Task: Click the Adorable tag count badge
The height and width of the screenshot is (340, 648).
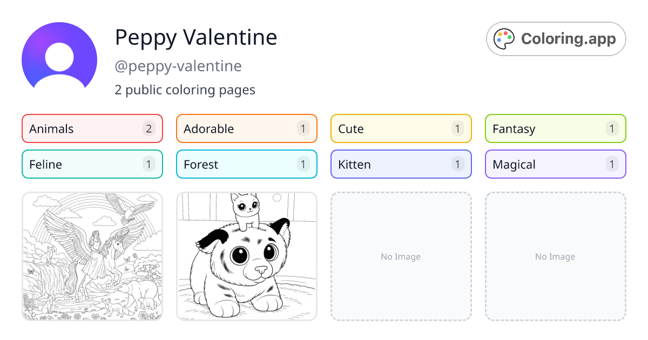Action: click(302, 128)
